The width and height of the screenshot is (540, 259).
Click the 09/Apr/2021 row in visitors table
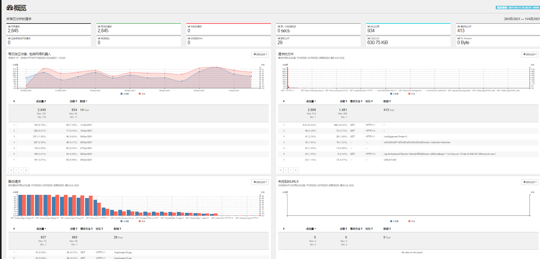(139, 137)
